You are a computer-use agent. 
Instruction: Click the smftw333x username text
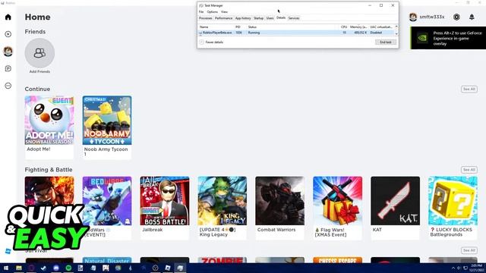tap(432, 17)
